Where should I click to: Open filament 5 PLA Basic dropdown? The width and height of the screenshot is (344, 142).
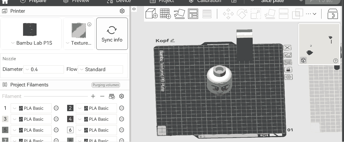point(31,130)
